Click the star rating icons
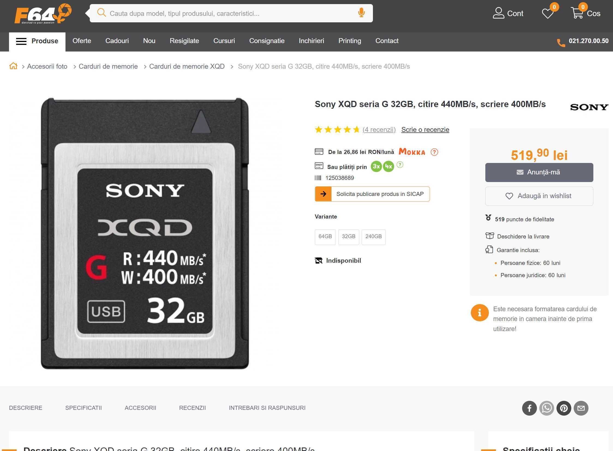This screenshot has height=451, width=613. click(x=337, y=129)
